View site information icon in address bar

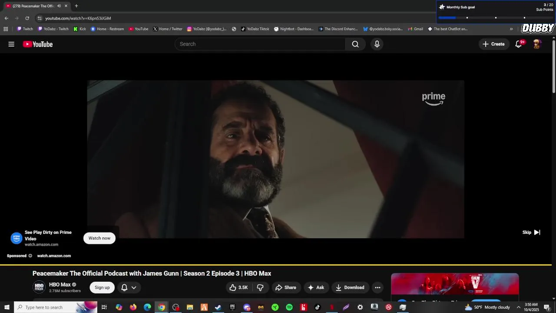coord(40,18)
